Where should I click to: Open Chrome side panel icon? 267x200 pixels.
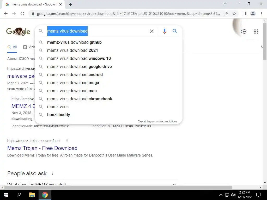coord(244,14)
